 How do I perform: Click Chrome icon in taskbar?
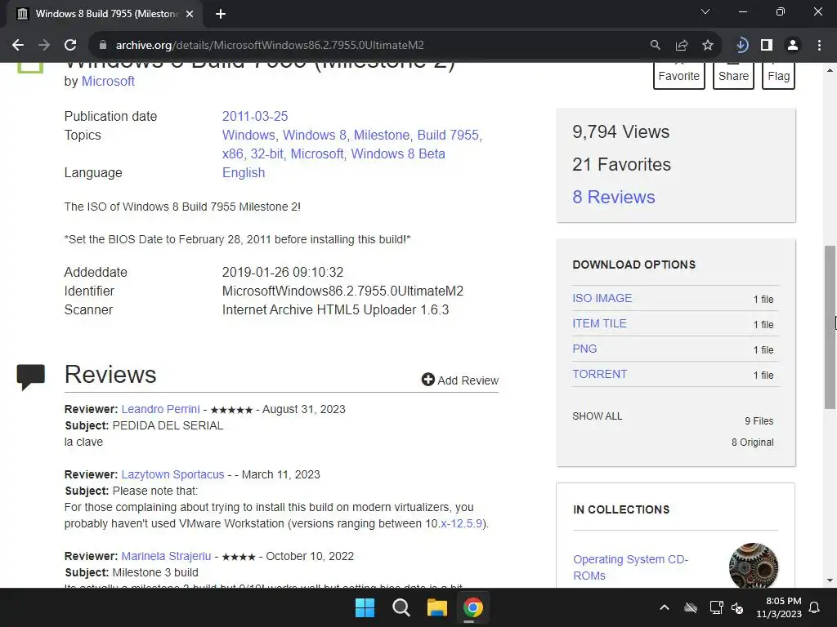pyautogui.click(x=473, y=607)
